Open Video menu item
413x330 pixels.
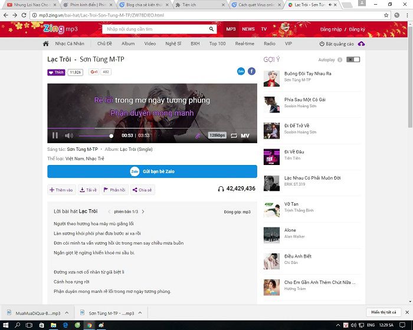tap(150, 44)
